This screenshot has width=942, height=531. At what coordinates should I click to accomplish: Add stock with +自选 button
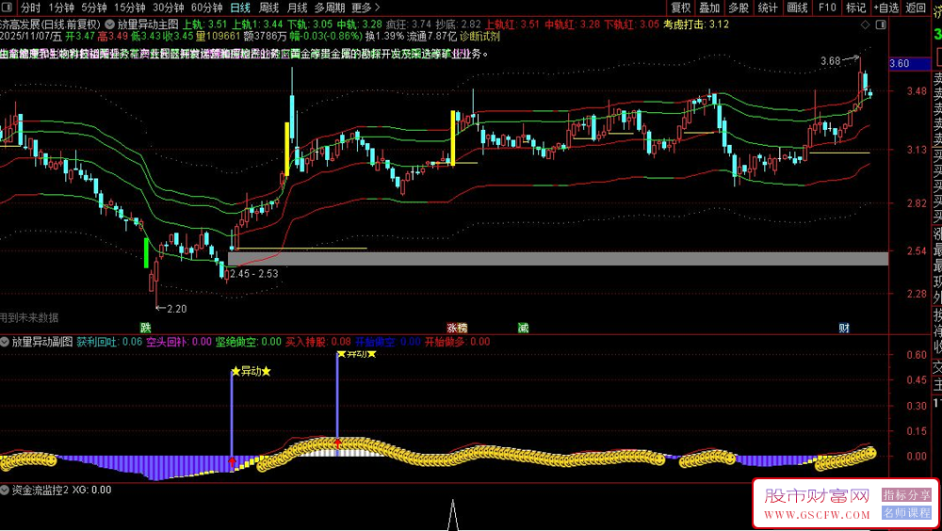886,8
